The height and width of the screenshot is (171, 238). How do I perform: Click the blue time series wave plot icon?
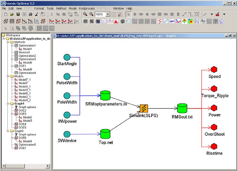click(x=172, y=21)
